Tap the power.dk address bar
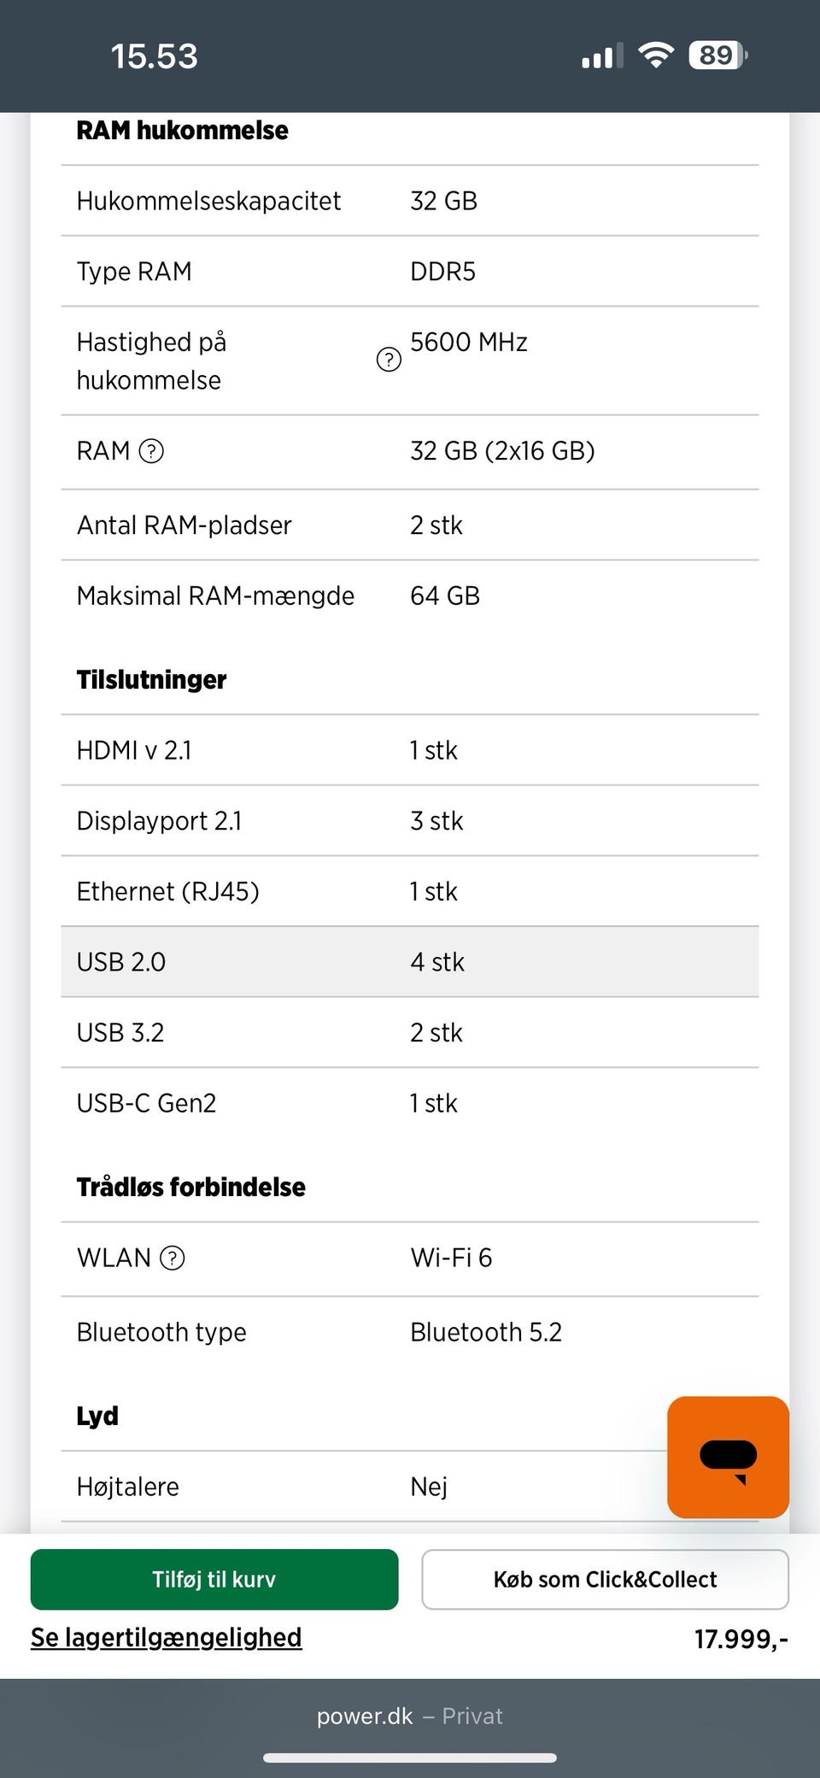This screenshot has height=1778, width=820. point(410,1716)
